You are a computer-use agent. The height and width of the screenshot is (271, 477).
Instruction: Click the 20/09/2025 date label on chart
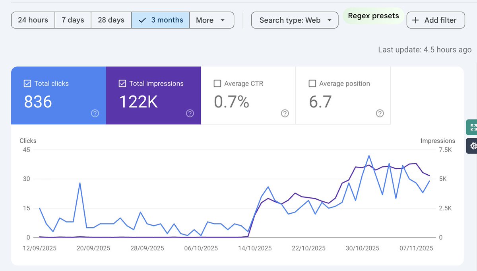click(x=93, y=248)
